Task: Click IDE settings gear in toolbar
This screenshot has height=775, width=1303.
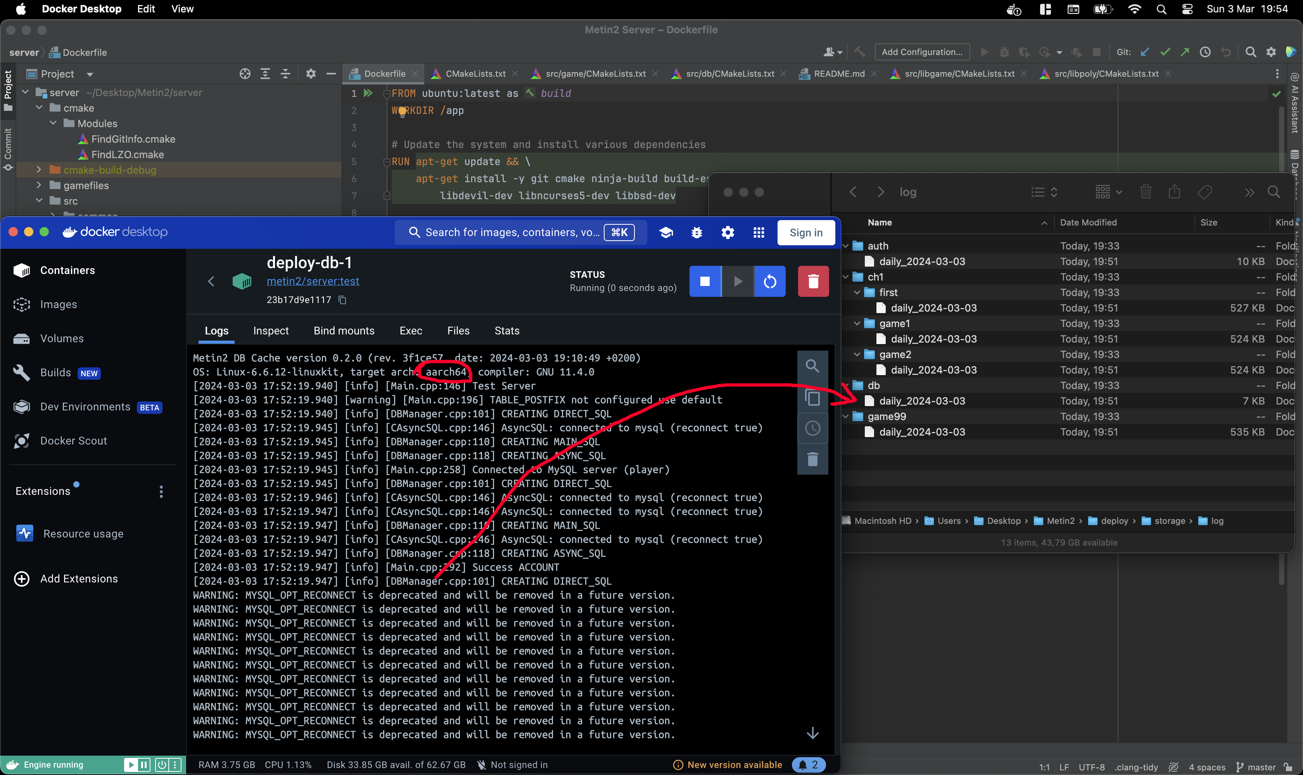Action: pyautogui.click(x=1271, y=52)
